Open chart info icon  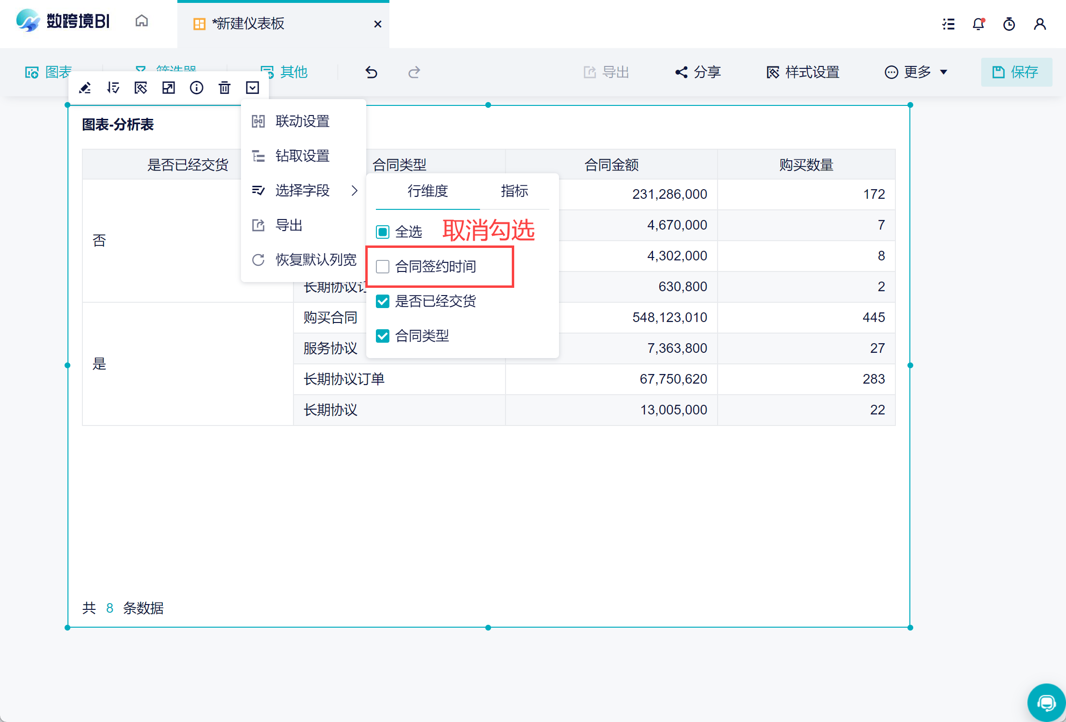pyautogui.click(x=197, y=88)
